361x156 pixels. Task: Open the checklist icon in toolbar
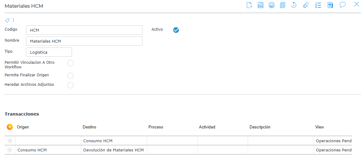point(318,5)
